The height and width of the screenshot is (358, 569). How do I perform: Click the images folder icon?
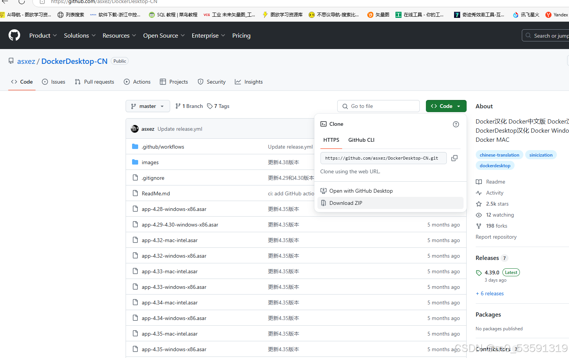(x=135, y=162)
